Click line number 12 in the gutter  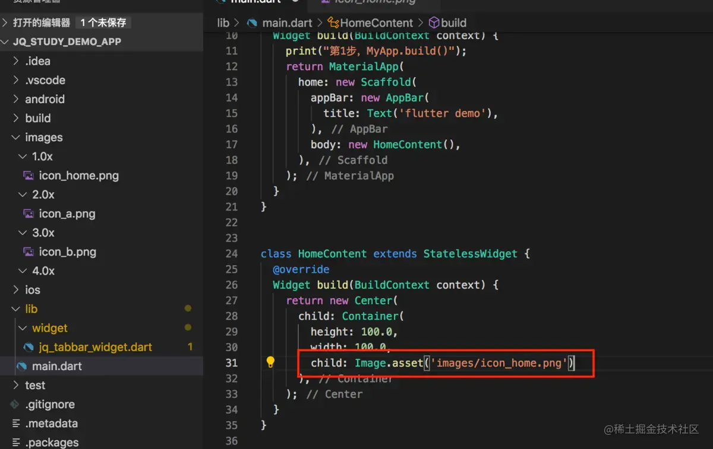tap(232, 66)
